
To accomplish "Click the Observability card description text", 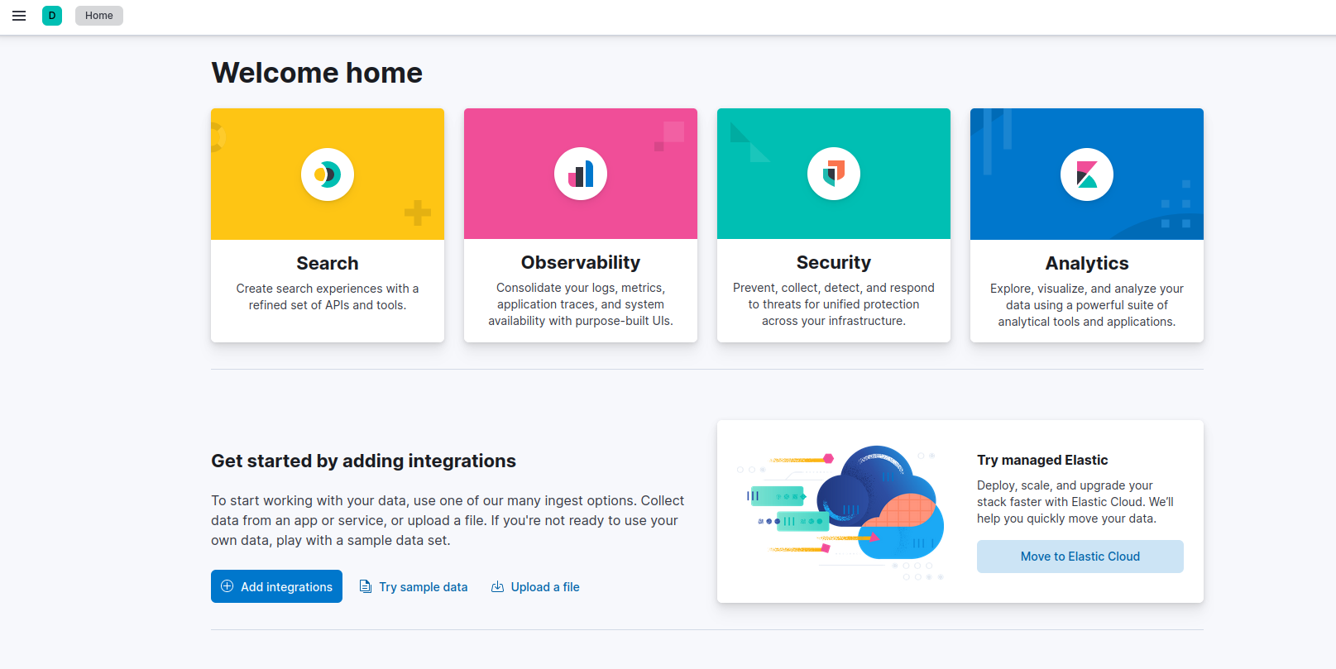I will click(x=581, y=304).
